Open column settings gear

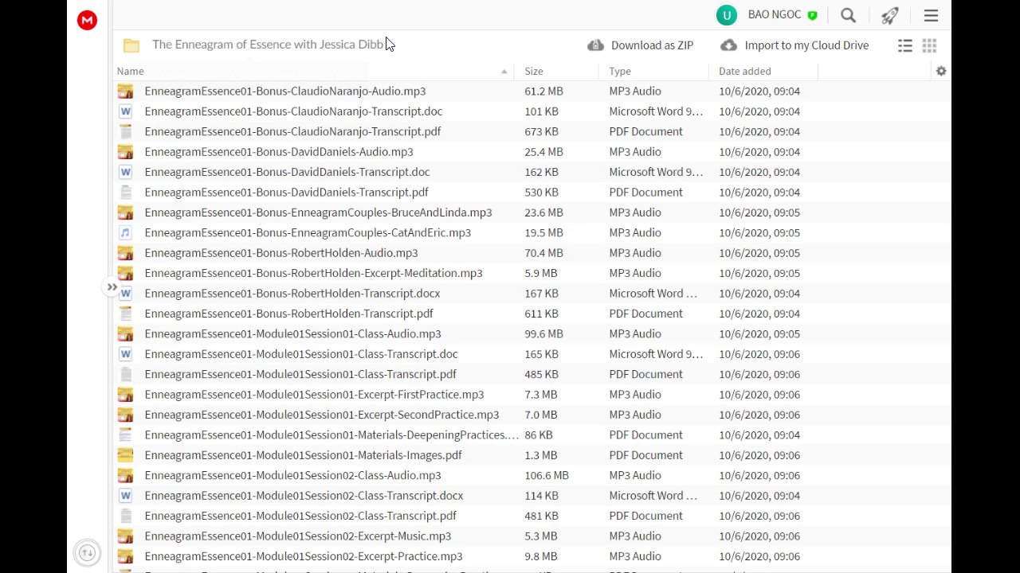click(x=941, y=71)
